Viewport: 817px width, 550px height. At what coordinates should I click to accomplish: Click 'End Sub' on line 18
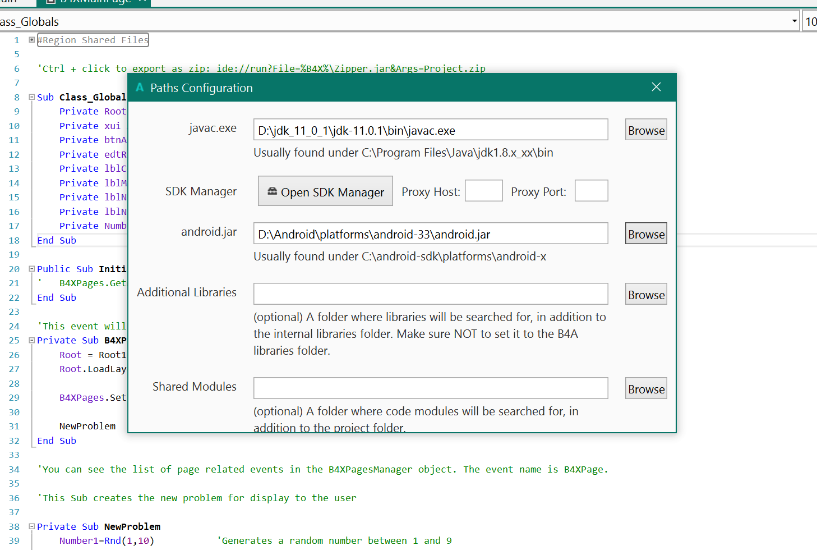57,240
